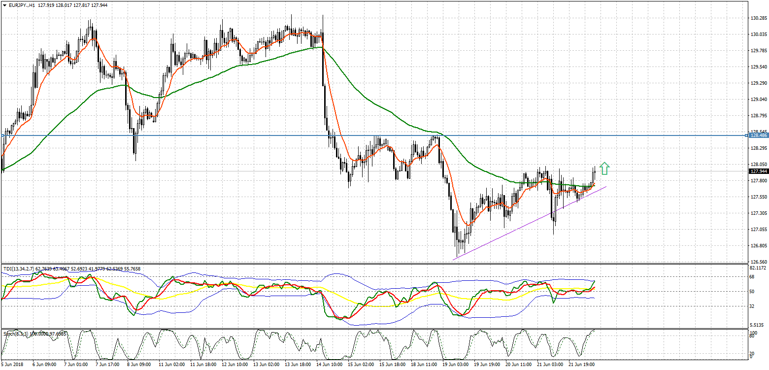The height and width of the screenshot is (370, 769).
Task: Click the 126.560 price scale label
Action: point(759,262)
